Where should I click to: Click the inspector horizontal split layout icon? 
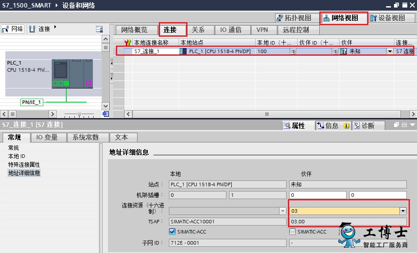[405, 125]
